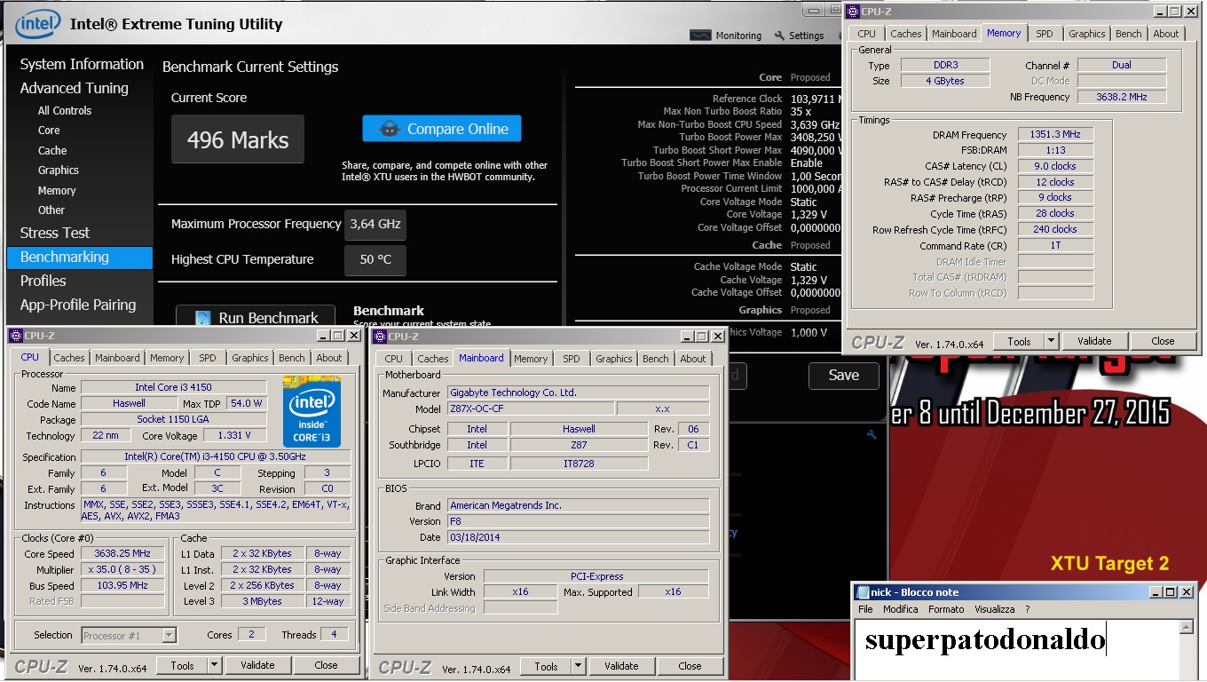Switch to Mainboard tab in Memory window
This screenshot has width=1207, height=682.
click(954, 34)
